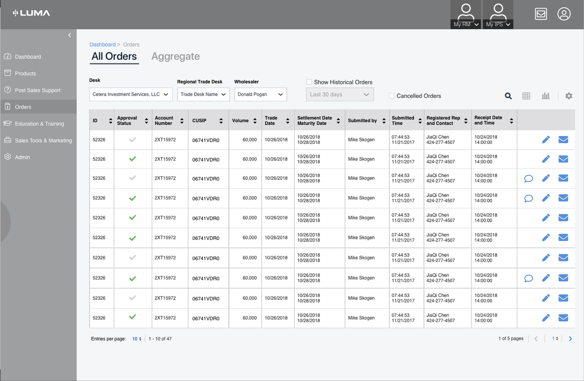Expand the Desk dropdown for Cetera Investment Services

(131, 94)
